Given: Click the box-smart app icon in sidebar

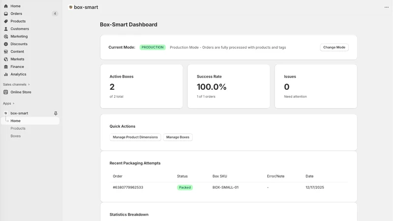Looking at the screenshot, I should pos(6,113).
